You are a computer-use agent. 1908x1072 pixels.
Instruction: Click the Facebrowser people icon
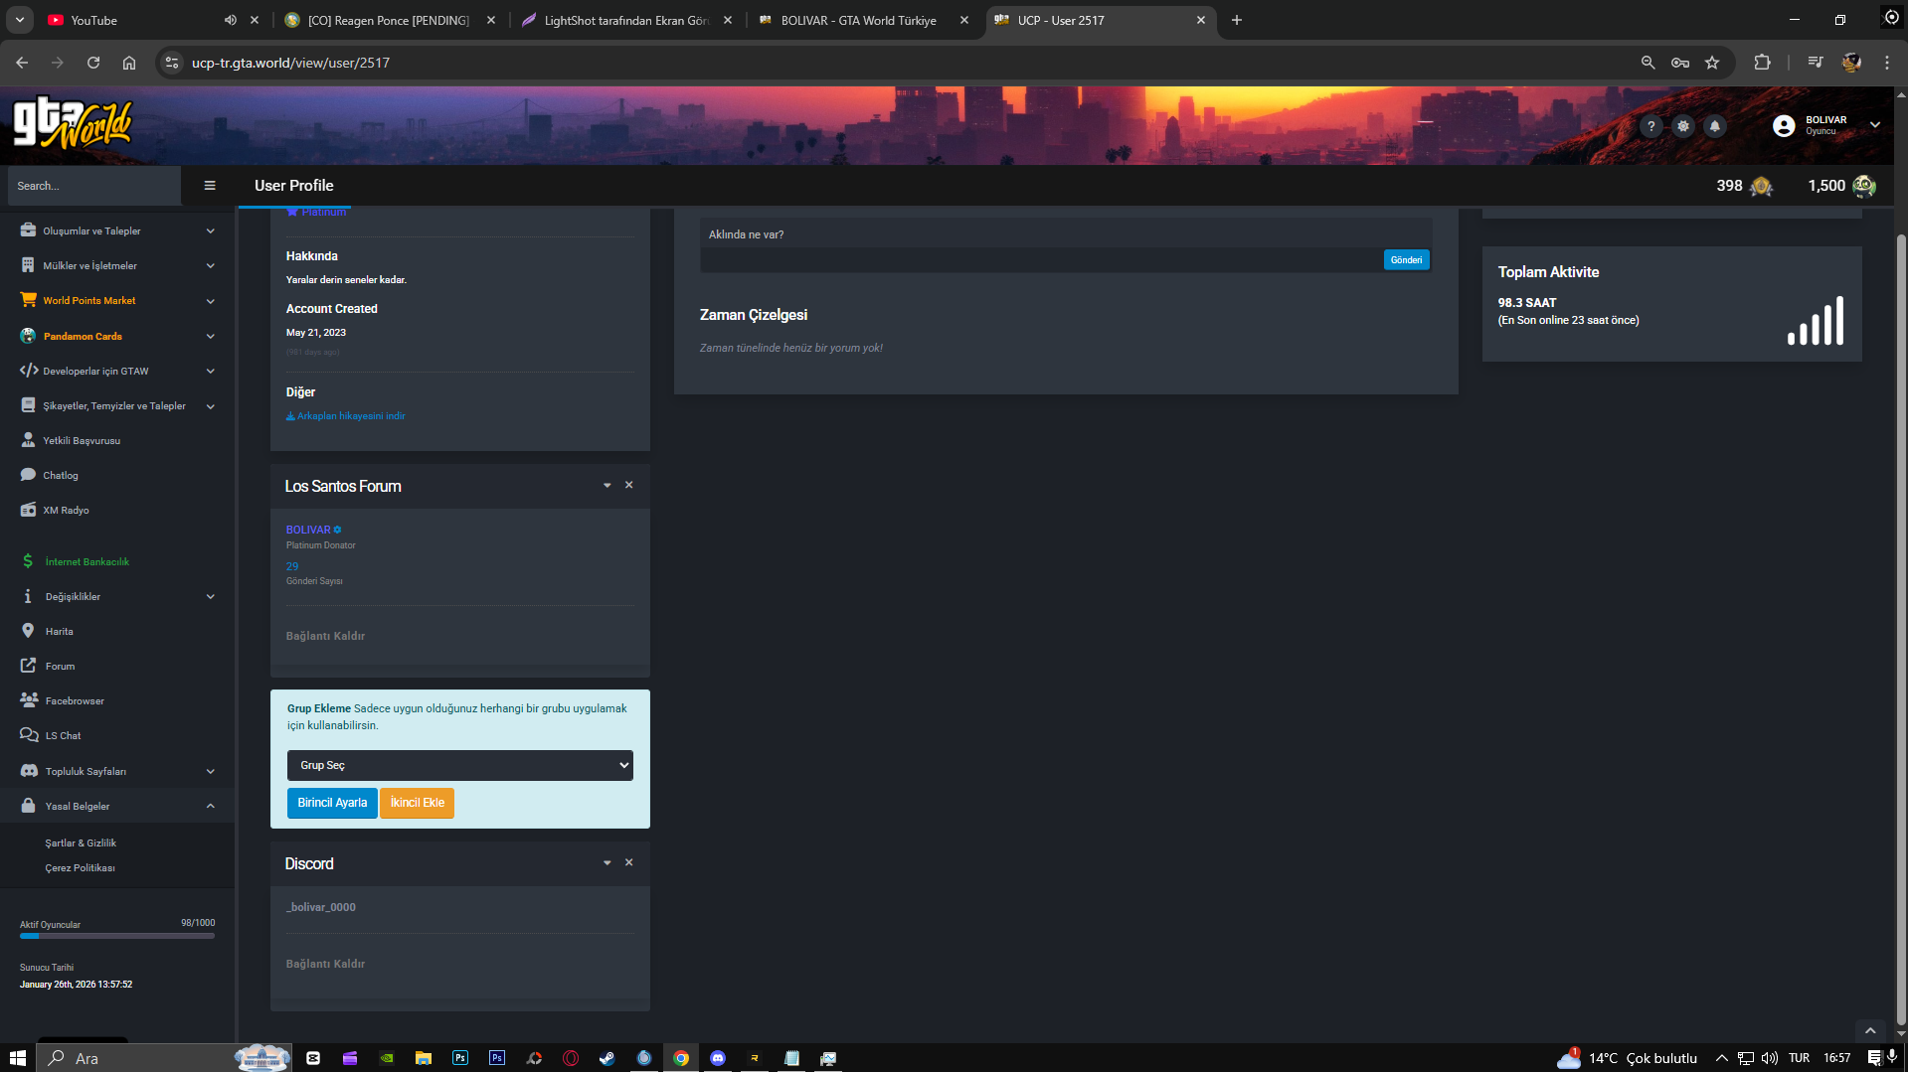[x=29, y=700]
